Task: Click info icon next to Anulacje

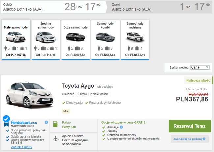Action: [x=121, y=127]
